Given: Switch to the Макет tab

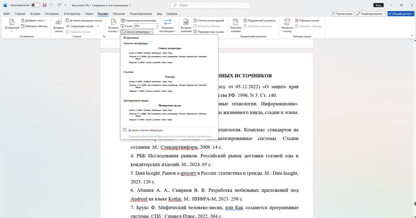Looking at the screenshot, I should point(89,14).
